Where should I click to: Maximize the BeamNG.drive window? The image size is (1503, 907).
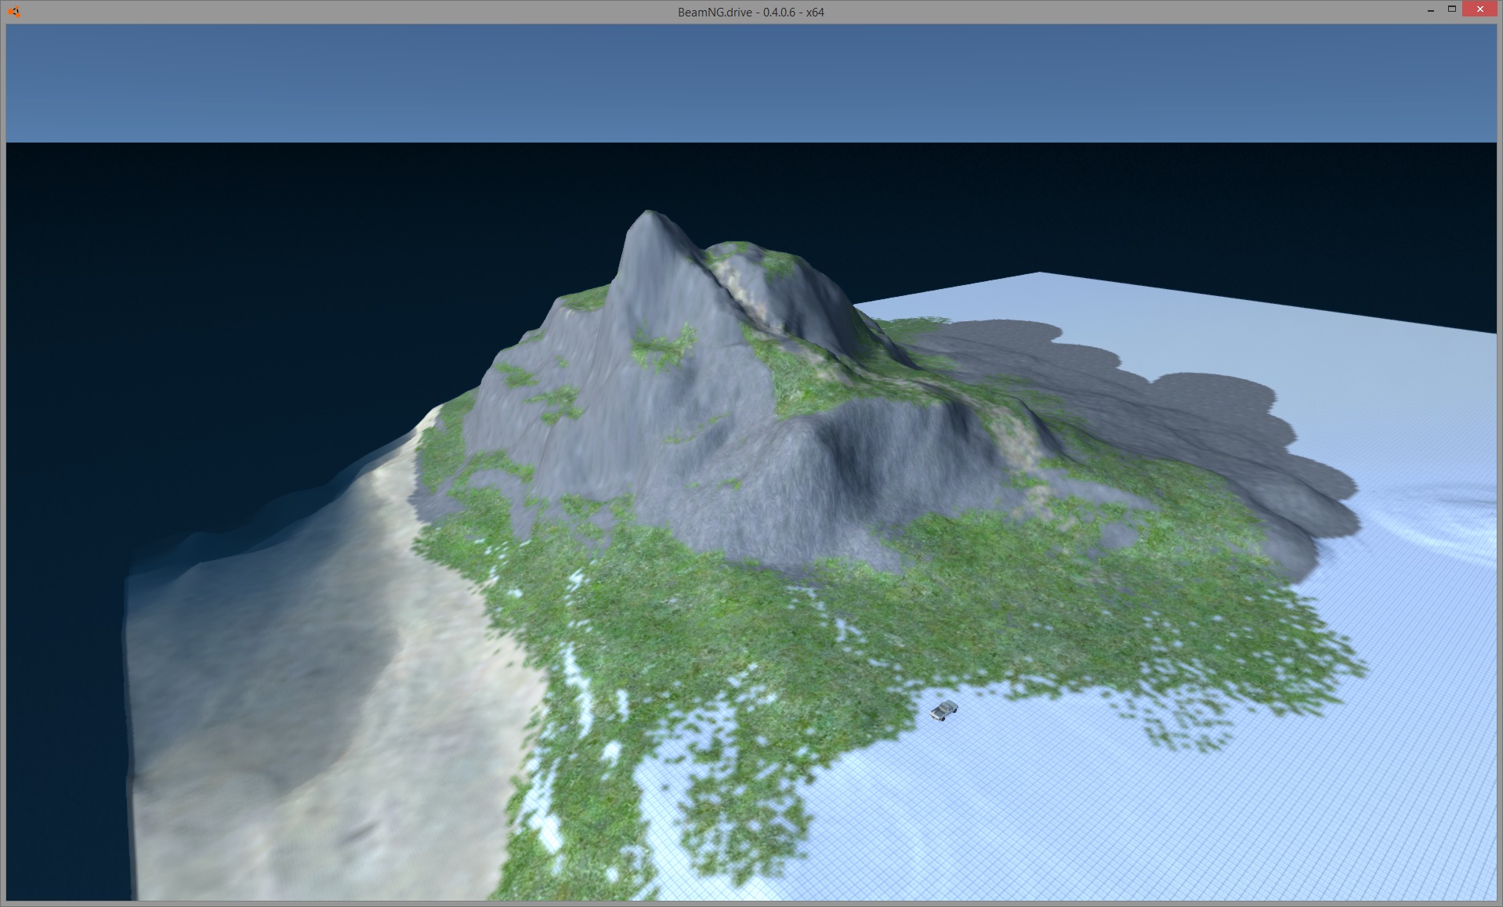click(1451, 9)
